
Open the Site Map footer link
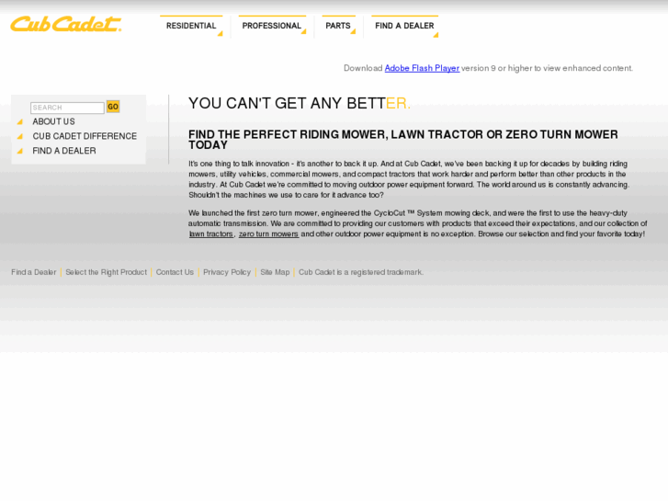pos(275,272)
